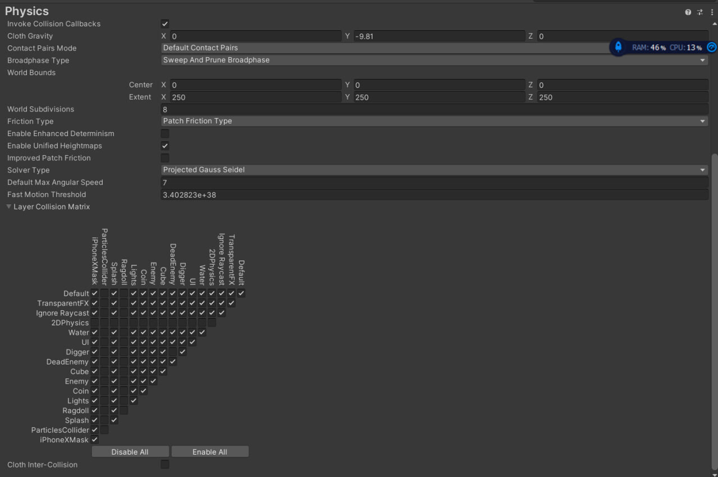The image size is (718, 477).
Task: Enable Enhanced Determinism
Action: (164, 133)
